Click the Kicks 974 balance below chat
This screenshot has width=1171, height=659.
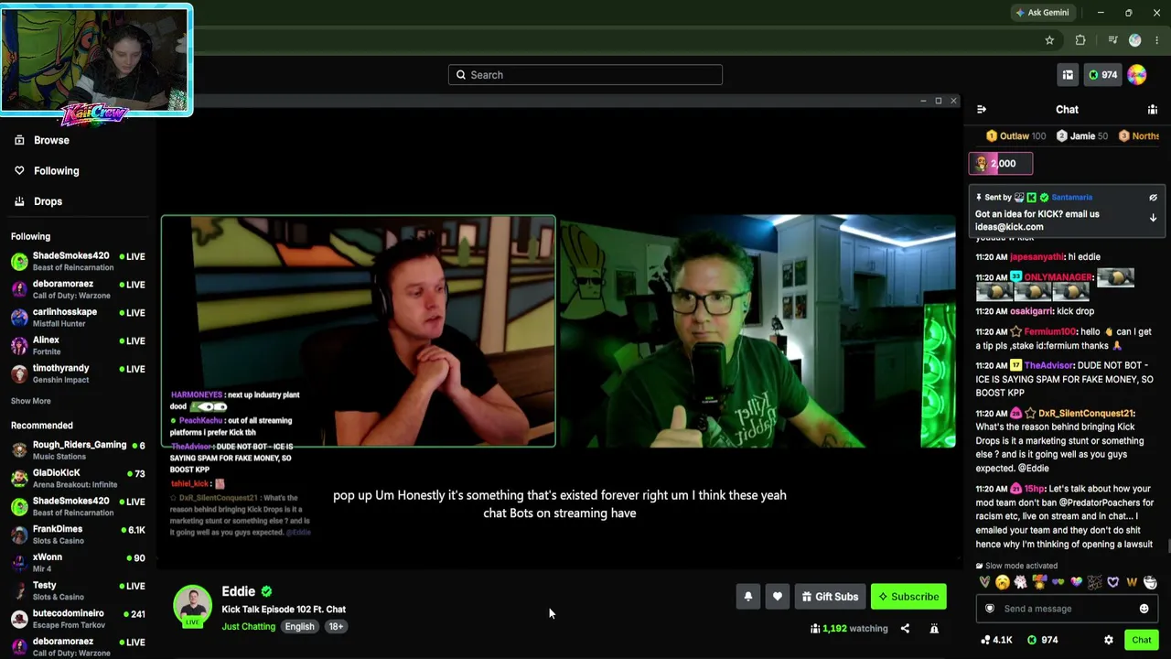click(1042, 640)
